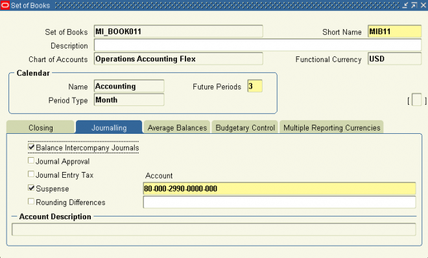Open the Multiple Reporting Currencies tab

click(331, 127)
